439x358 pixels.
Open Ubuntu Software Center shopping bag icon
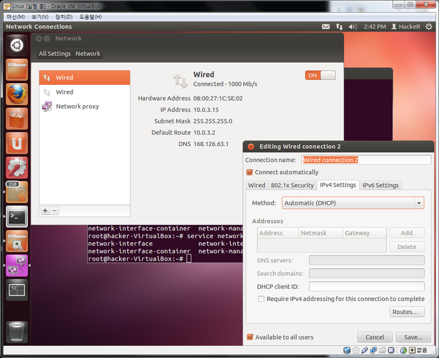pyautogui.click(x=17, y=119)
